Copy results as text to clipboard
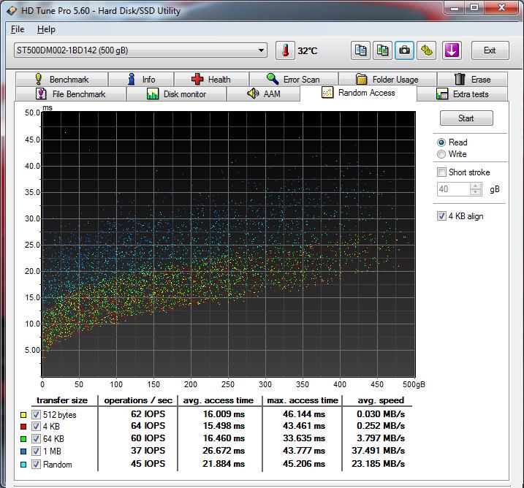The width and height of the screenshot is (524, 488). click(x=360, y=50)
